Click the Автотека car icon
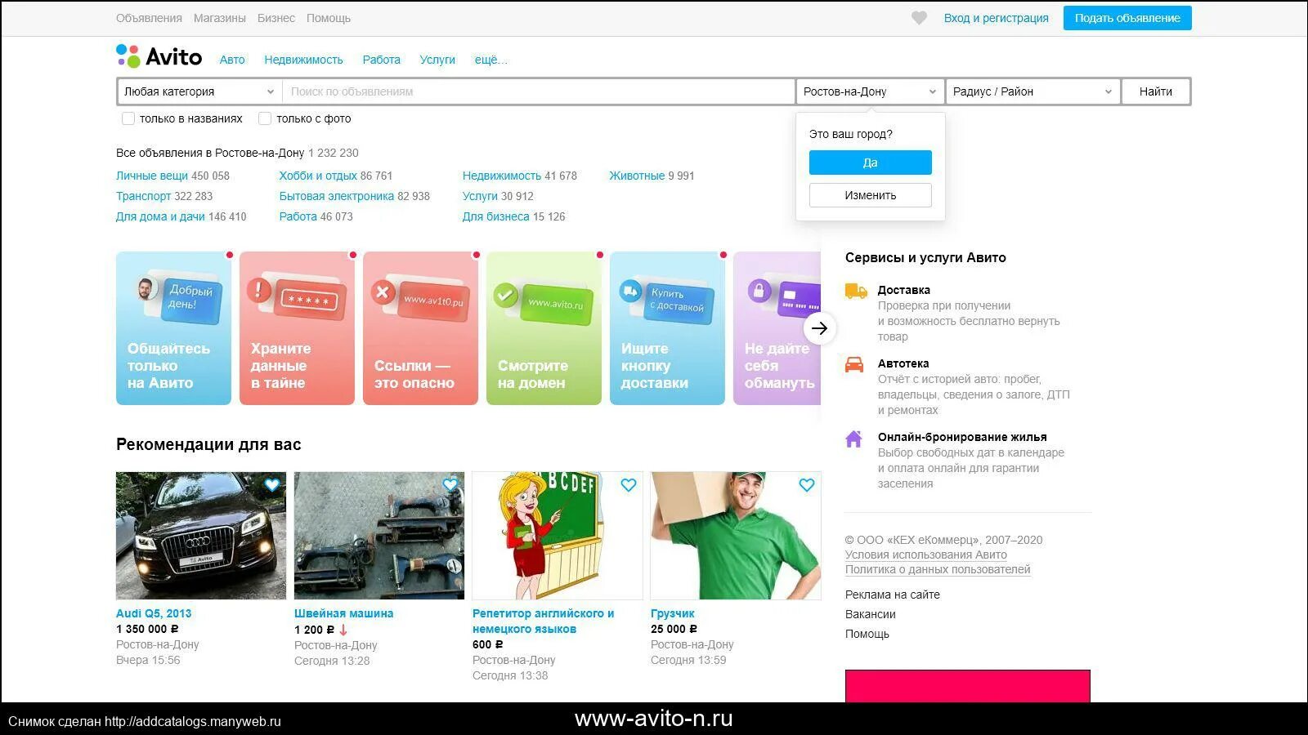Screen dimensions: 1308x735 853,364
